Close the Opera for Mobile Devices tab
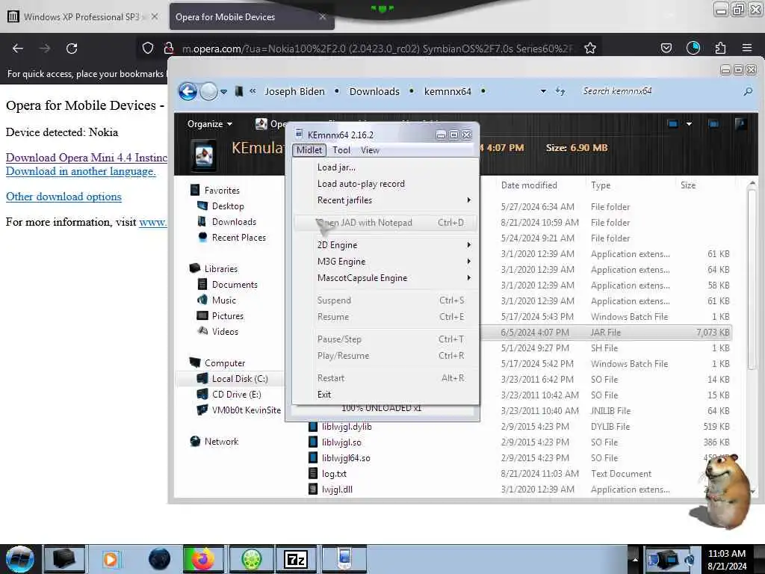Screen dimensions: 765x574 coord(323,17)
